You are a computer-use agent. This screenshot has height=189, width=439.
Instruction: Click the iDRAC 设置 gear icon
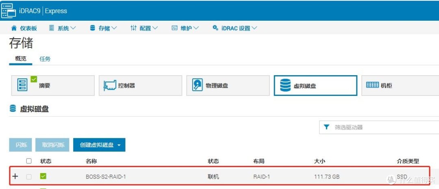pyautogui.click(x=215, y=28)
